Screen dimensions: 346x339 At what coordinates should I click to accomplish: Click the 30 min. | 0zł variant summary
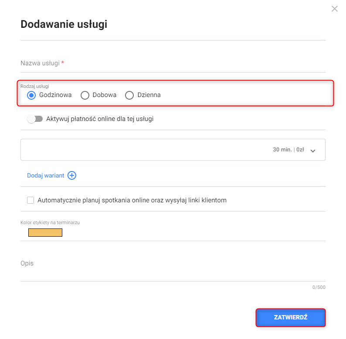[x=288, y=150]
